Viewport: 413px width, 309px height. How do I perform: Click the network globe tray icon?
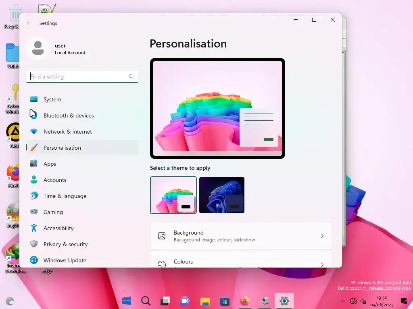(x=353, y=301)
